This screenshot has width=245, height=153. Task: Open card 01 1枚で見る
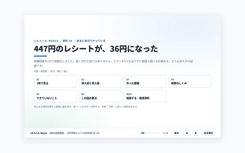(55, 81)
